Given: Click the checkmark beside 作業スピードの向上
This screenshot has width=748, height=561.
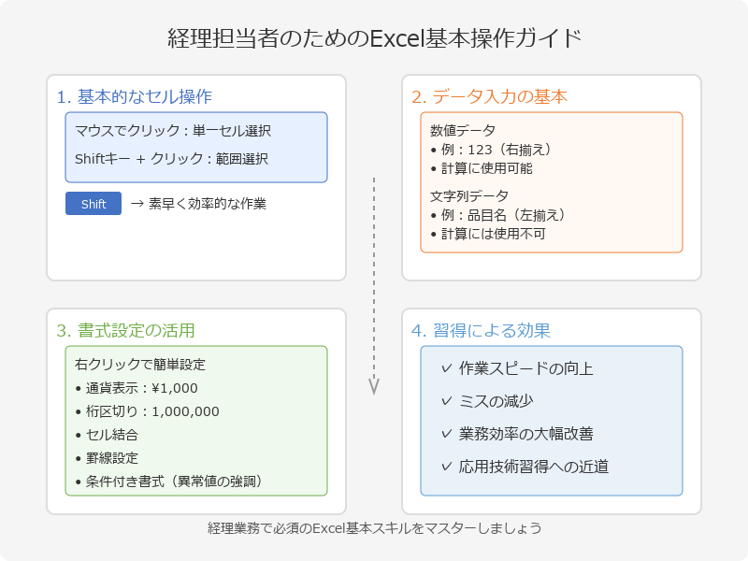Looking at the screenshot, I should pos(447,368).
